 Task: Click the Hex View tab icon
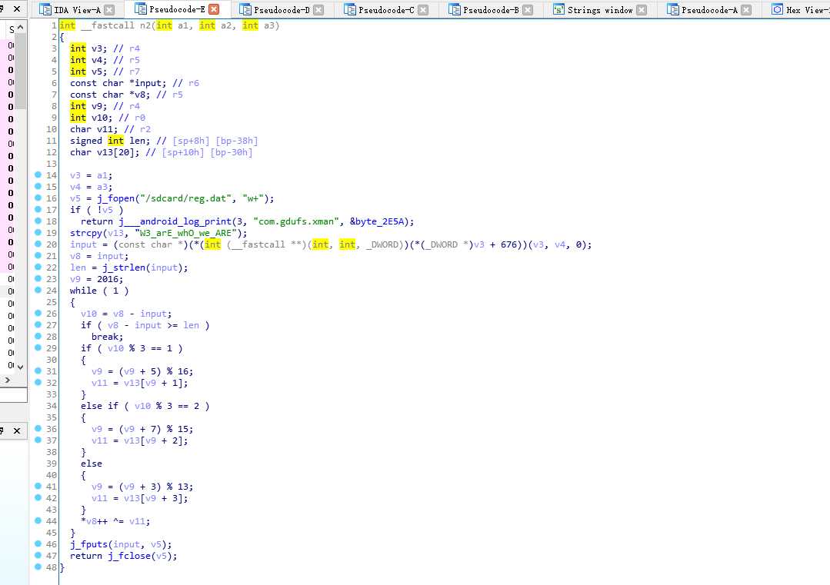pos(776,10)
